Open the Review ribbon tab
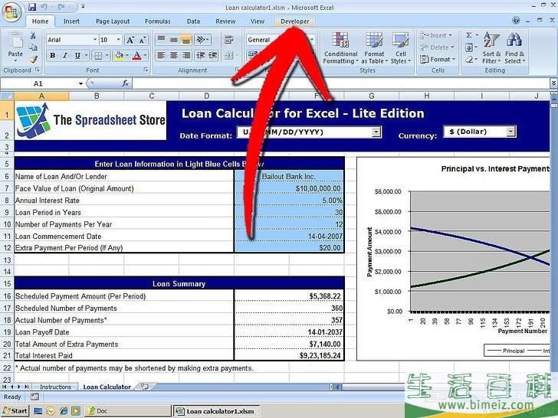Image resolution: width=558 pixels, height=418 pixels. click(225, 21)
